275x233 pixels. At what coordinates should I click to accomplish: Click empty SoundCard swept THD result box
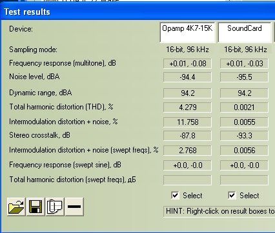point(244,180)
